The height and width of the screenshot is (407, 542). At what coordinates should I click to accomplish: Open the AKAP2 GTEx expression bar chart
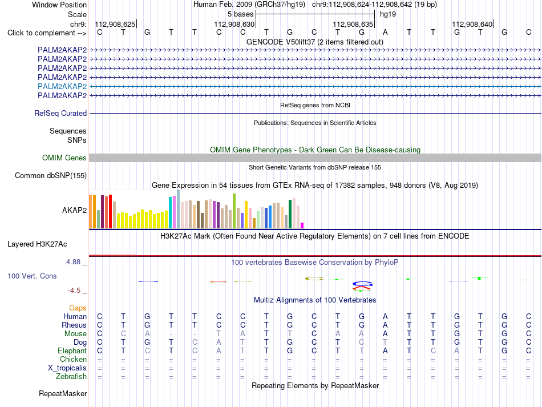196,209
